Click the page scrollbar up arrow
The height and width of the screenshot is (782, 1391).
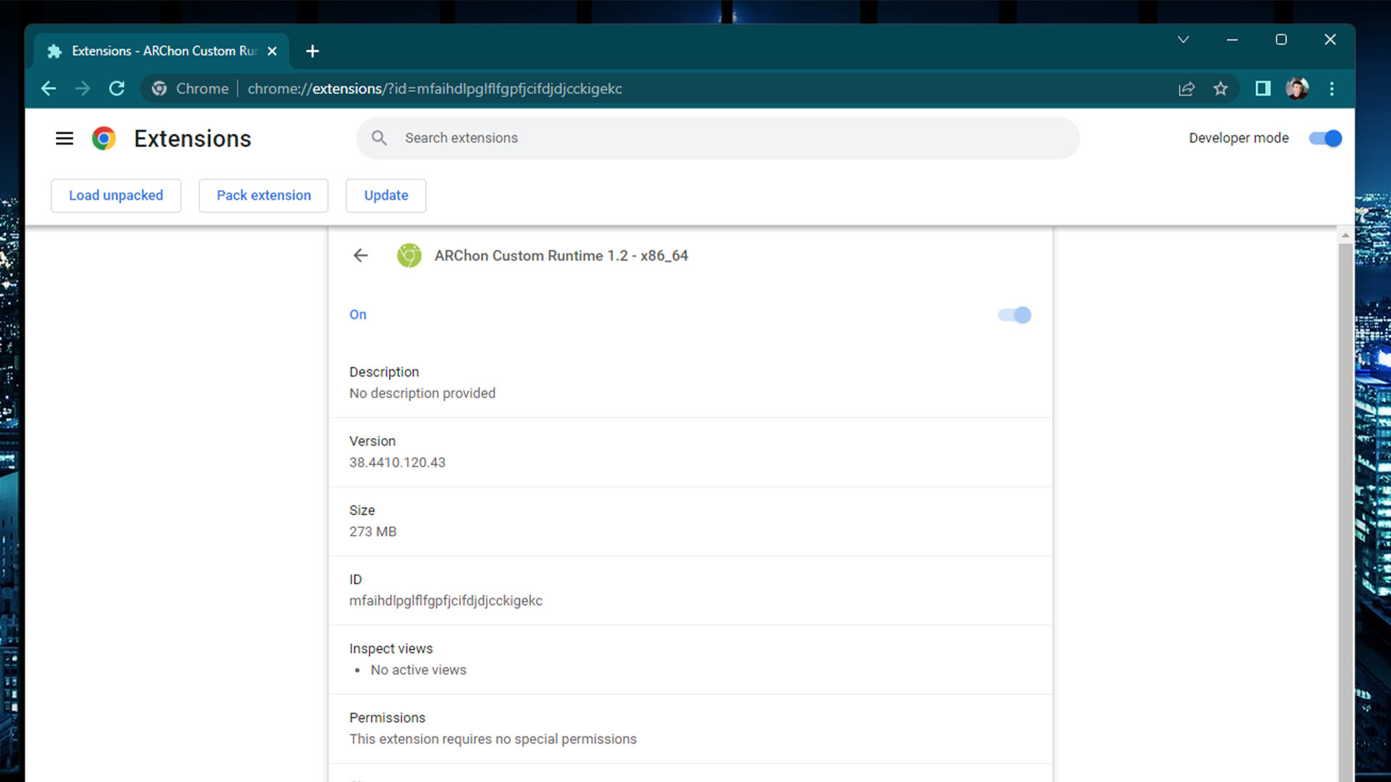click(1345, 235)
